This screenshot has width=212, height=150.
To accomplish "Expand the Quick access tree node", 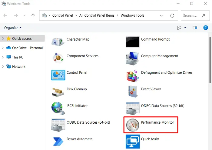I will pos(3,39).
